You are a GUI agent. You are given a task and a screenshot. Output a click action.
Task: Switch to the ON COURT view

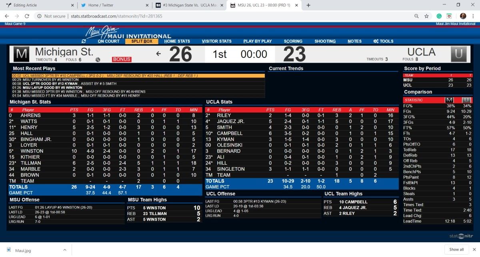click(108, 41)
